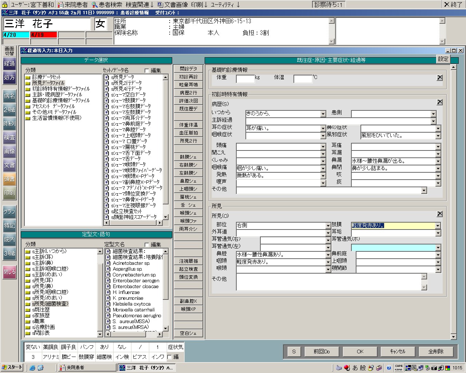Click the 細菌検 cell in bottom grid
The width and height of the screenshot is (466, 373).
(x=104, y=357)
